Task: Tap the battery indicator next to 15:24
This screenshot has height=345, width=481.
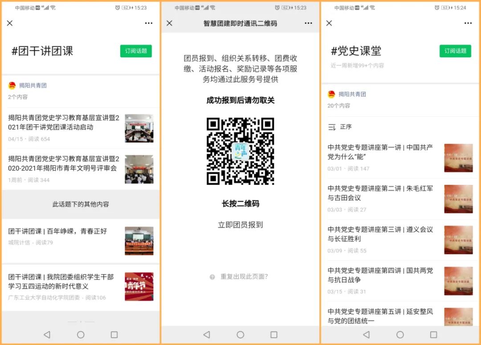Action: (447, 8)
